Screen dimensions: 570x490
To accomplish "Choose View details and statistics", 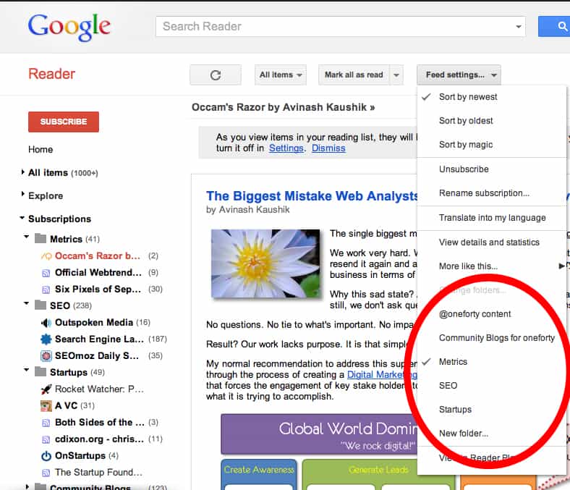I will click(492, 242).
